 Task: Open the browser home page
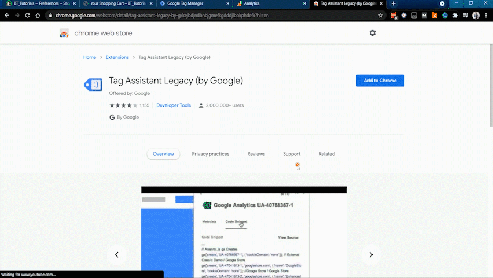tap(38, 16)
